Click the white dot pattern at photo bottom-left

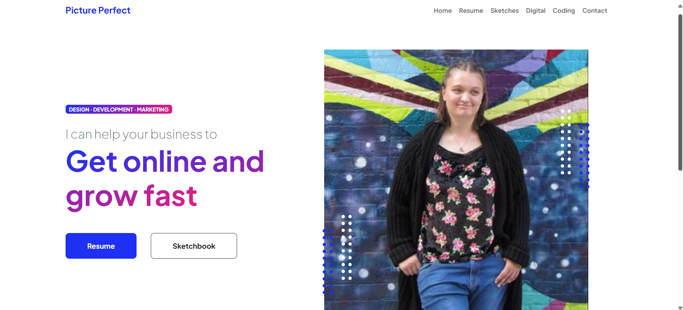[x=346, y=247]
